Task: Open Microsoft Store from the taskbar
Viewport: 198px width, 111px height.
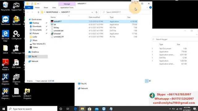Action: point(89,109)
